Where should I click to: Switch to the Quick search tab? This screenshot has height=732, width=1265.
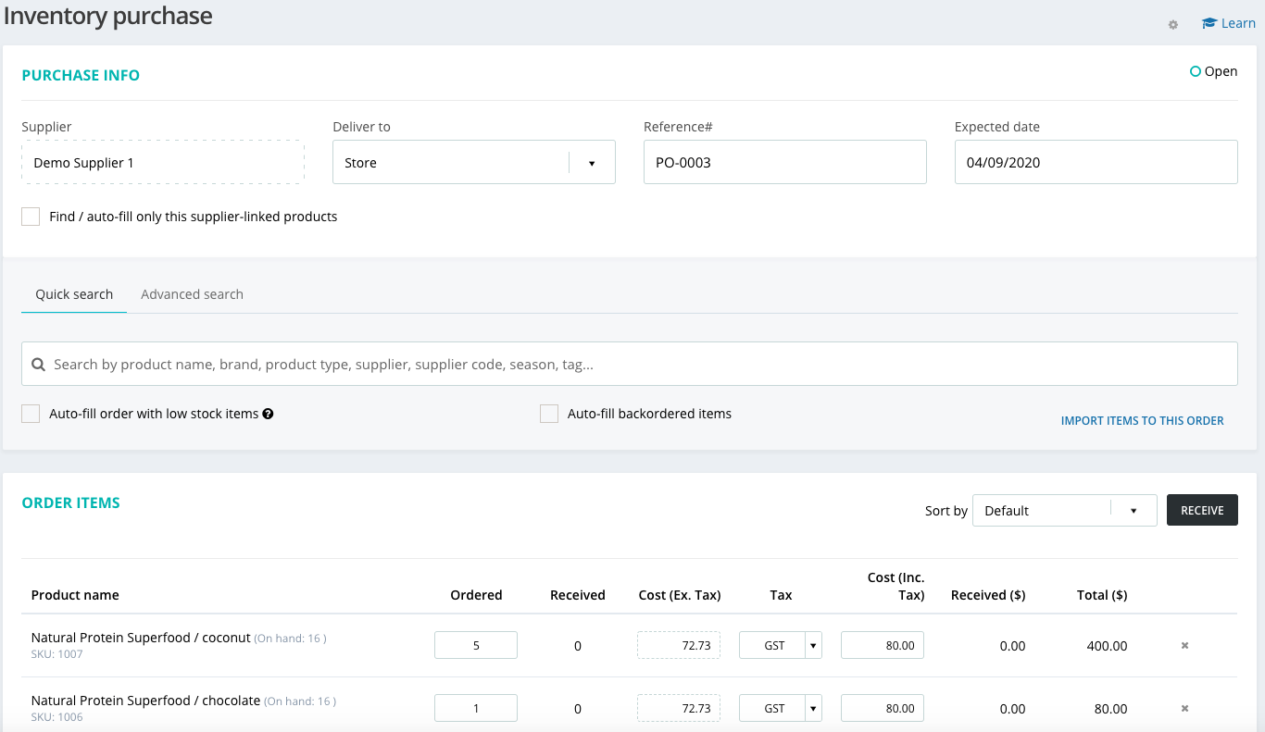click(74, 294)
